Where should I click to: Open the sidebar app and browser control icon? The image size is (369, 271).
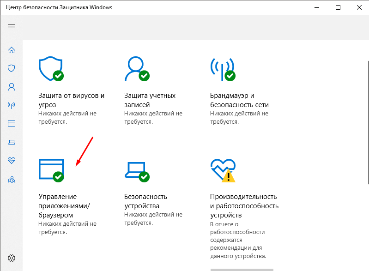pyautogui.click(x=12, y=124)
